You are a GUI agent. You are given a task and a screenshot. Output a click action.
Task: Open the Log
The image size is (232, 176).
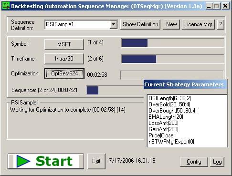[x=217, y=162]
